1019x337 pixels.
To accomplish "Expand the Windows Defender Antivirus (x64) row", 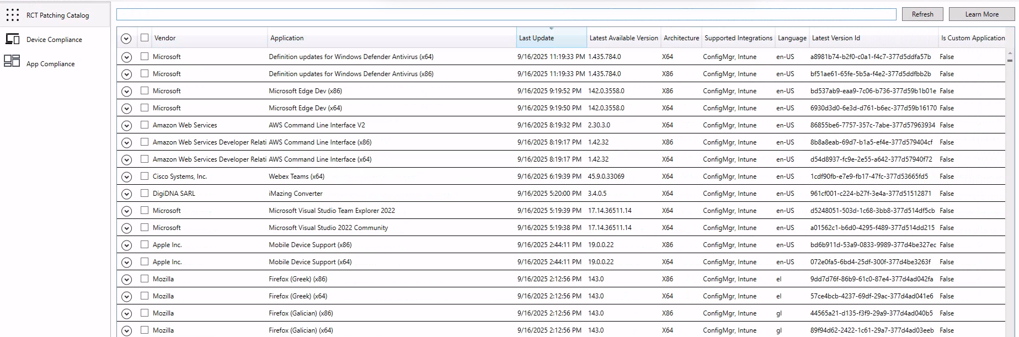I will [126, 57].
